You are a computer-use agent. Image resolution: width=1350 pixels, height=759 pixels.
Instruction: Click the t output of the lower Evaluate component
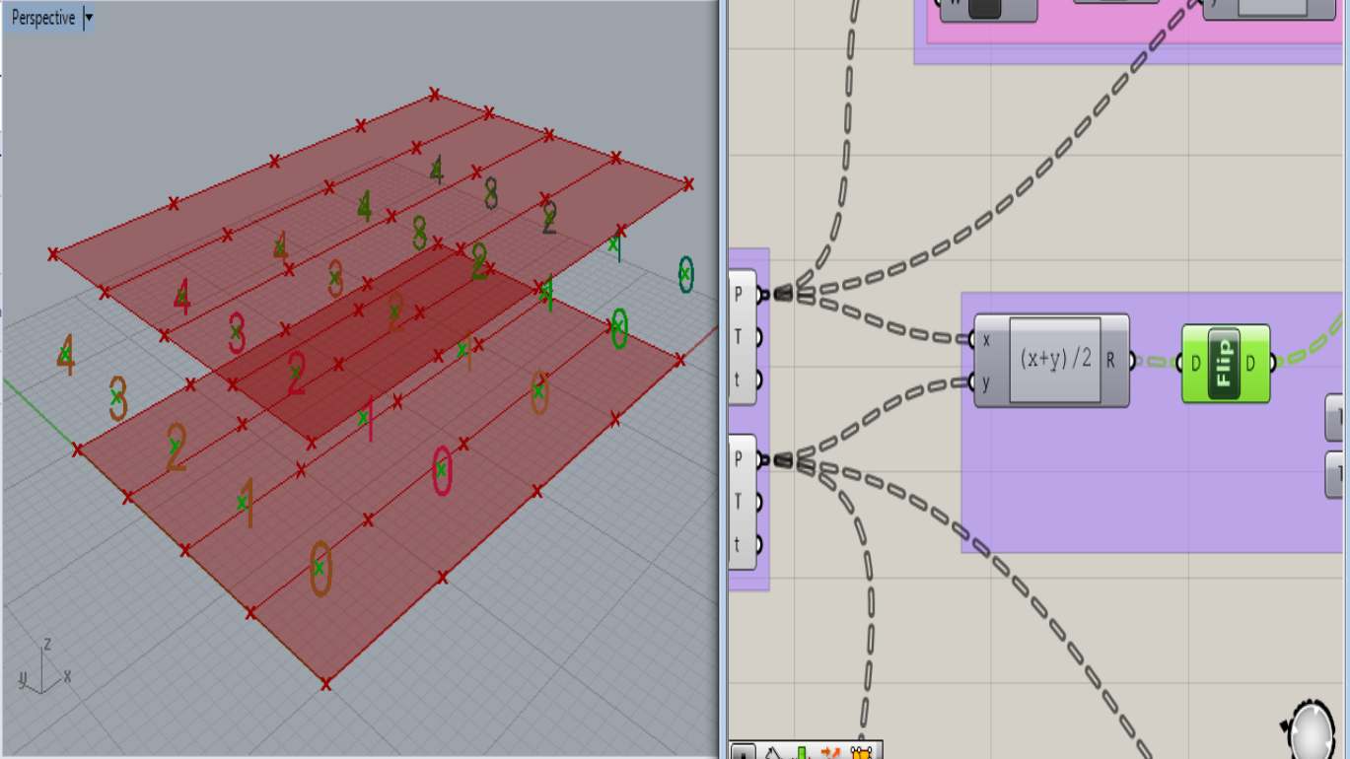tap(761, 544)
